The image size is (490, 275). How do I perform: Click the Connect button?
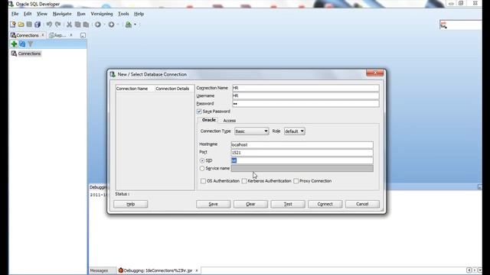coord(325,204)
